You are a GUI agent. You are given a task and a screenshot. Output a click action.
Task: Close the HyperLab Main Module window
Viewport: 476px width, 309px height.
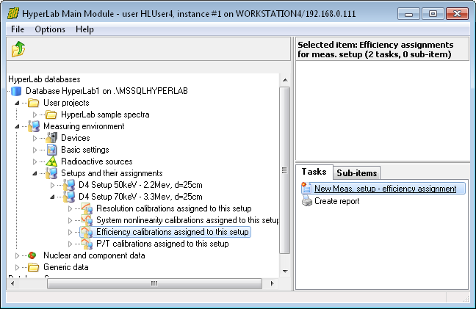tap(457, 14)
